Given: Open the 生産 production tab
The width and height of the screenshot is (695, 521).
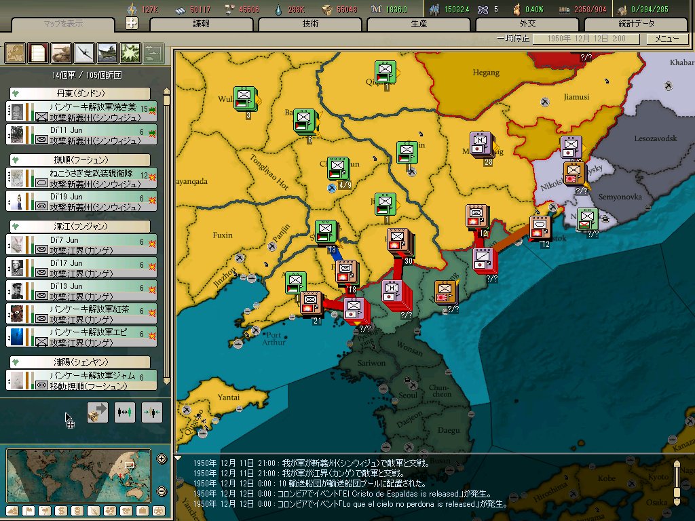Looking at the screenshot, I should pyautogui.click(x=419, y=24).
